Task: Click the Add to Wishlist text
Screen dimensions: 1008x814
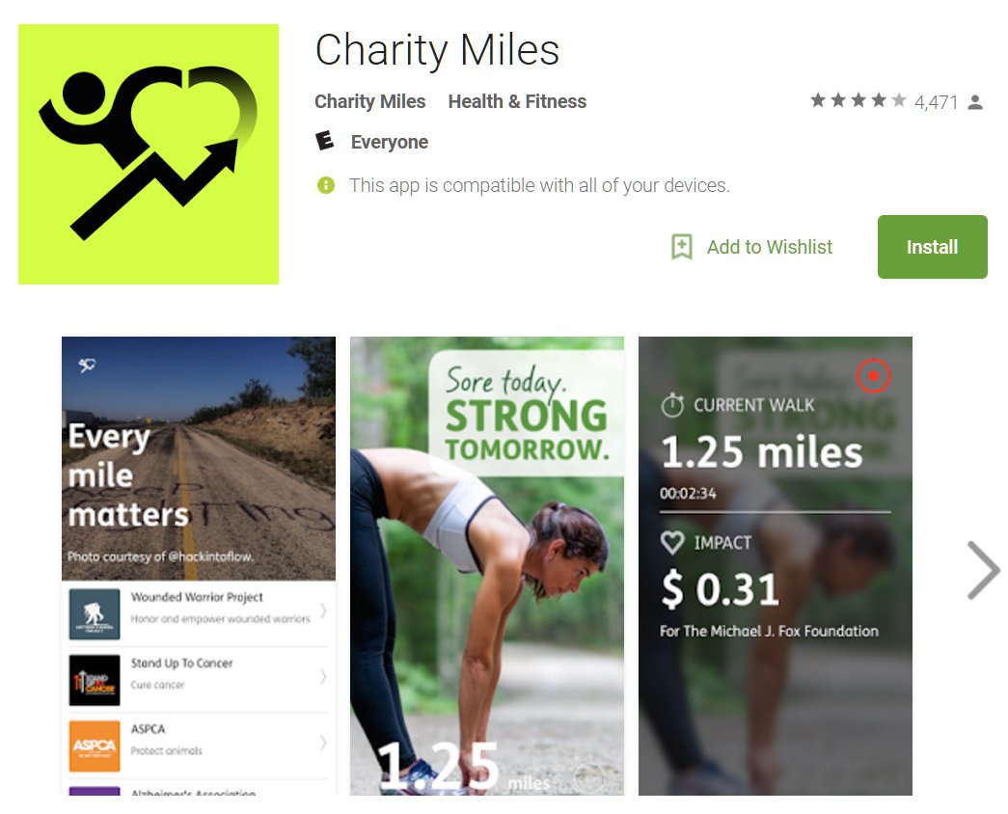Action: click(x=770, y=247)
